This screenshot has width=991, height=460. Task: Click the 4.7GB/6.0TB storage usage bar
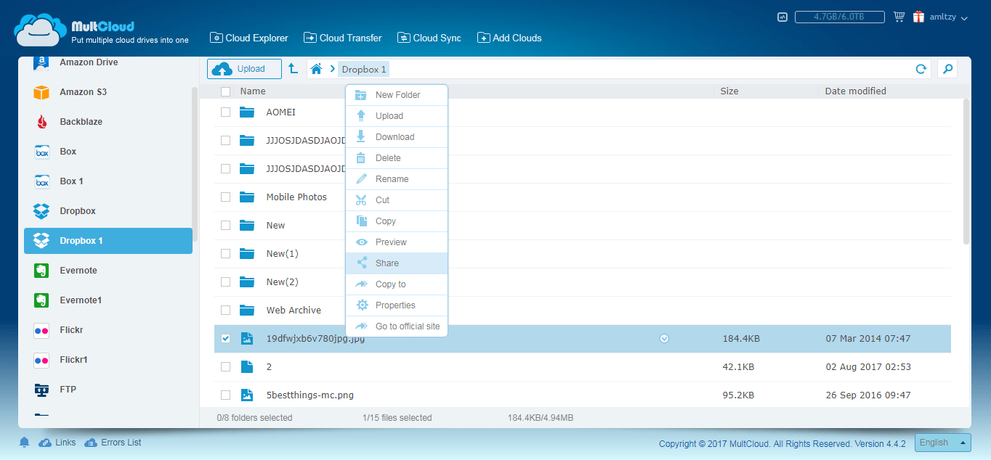[x=839, y=17]
